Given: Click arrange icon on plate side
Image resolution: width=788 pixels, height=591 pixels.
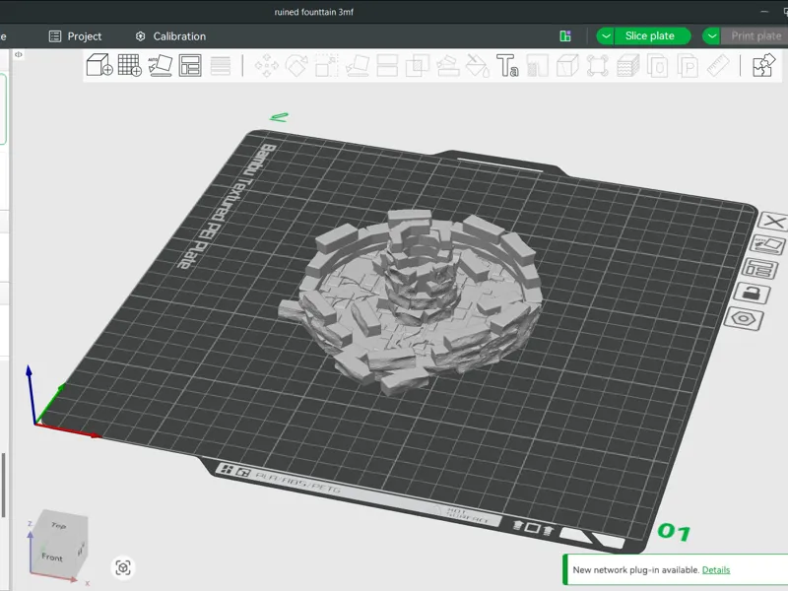Looking at the screenshot, I should (758, 268).
